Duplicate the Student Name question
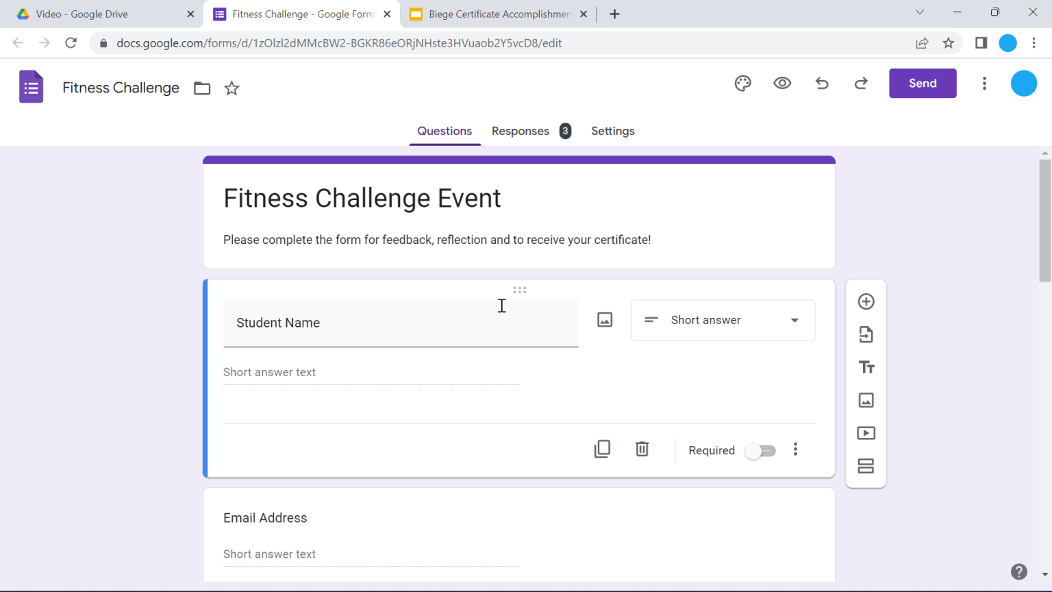Screen dimensions: 1052x592 click(x=602, y=449)
